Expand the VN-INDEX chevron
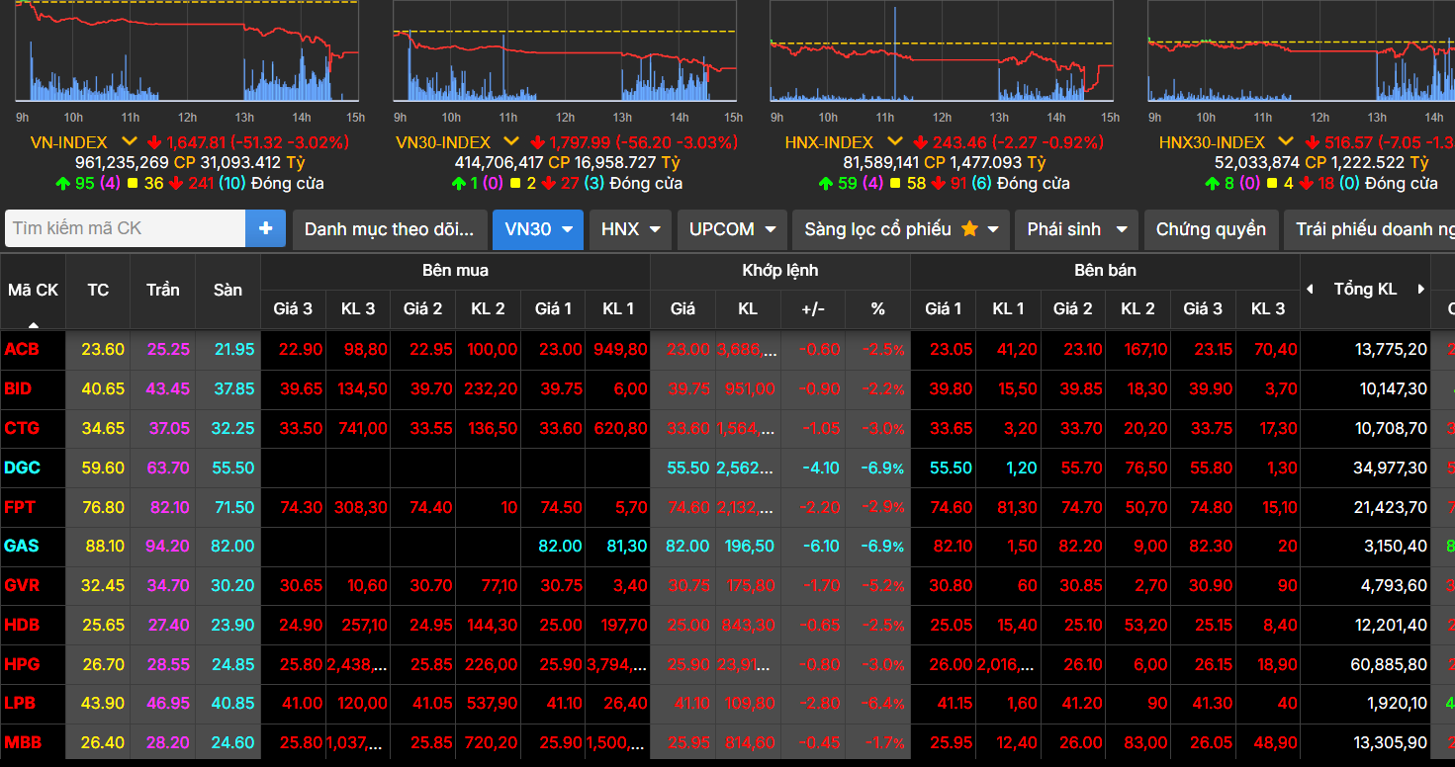1455x767 pixels. click(x=129, y=142)
